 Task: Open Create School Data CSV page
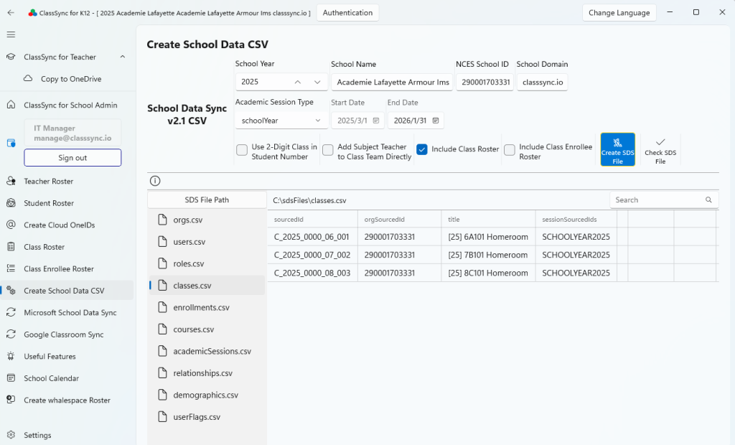point(67,291)
